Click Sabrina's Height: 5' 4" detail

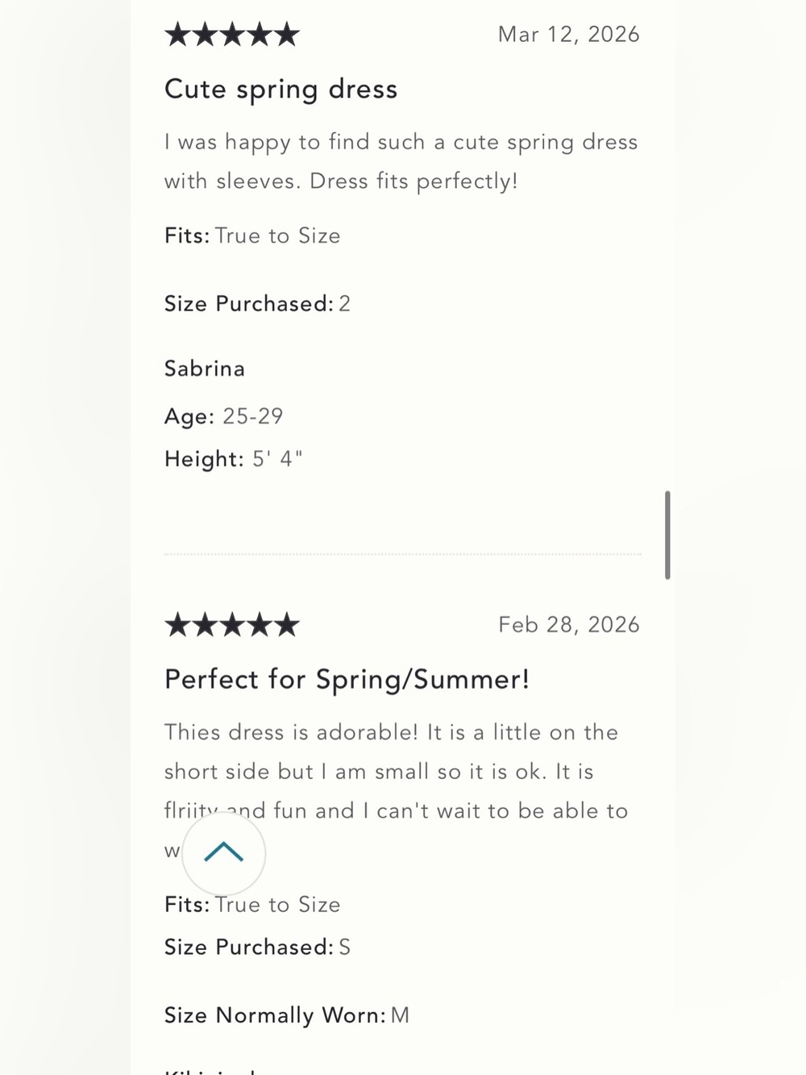(x=234, y=459)
